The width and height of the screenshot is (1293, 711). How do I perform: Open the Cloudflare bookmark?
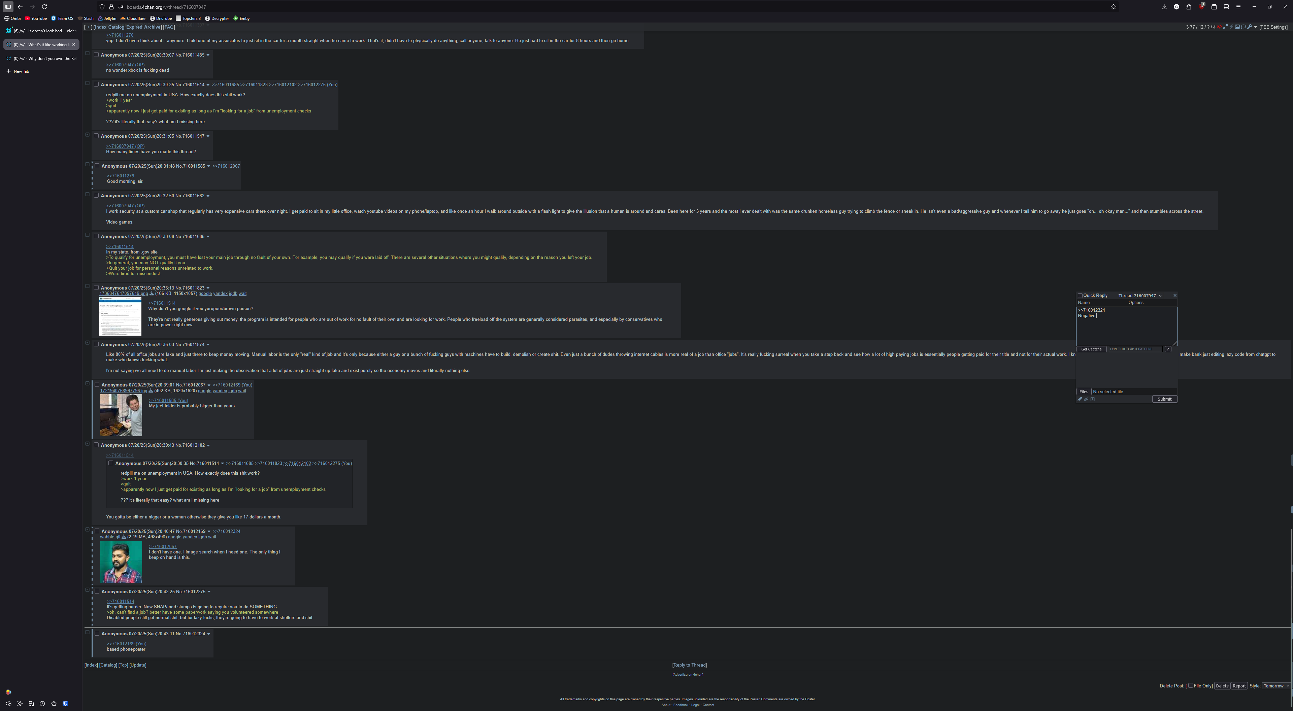133,19
